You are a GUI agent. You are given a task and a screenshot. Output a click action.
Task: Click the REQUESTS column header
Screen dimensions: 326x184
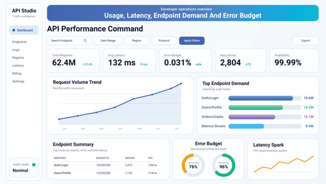(x=103, y=158)
